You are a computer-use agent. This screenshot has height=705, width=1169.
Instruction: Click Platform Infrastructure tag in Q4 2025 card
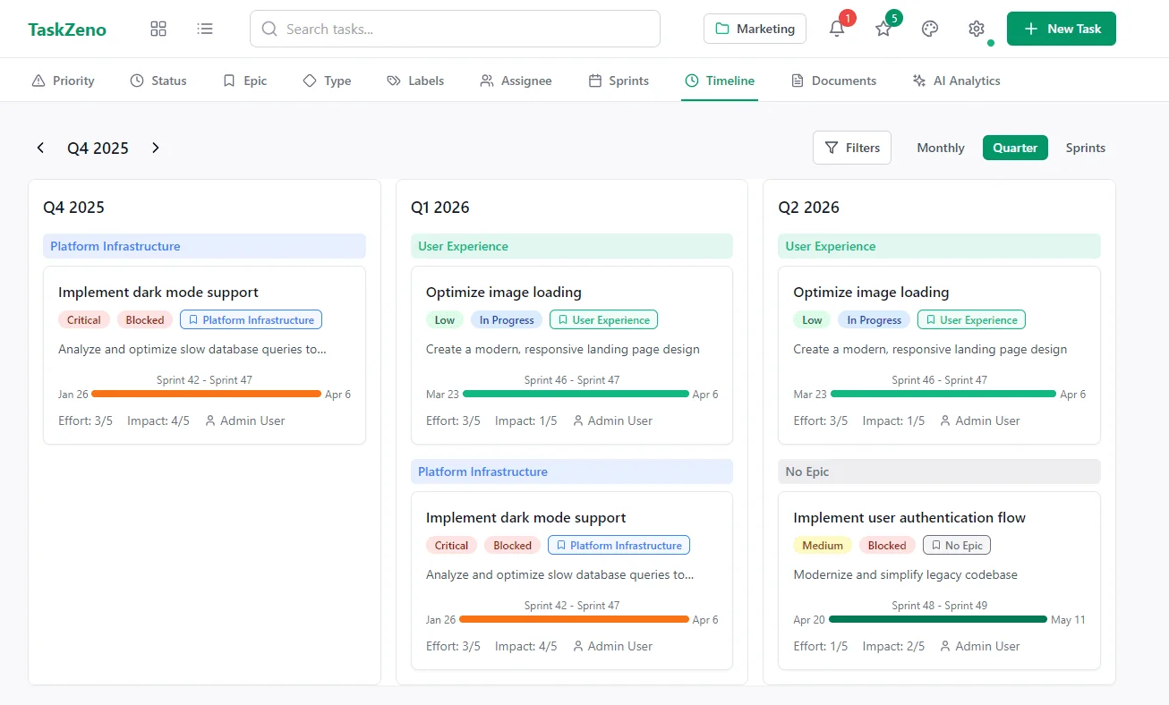pos(251,319)
